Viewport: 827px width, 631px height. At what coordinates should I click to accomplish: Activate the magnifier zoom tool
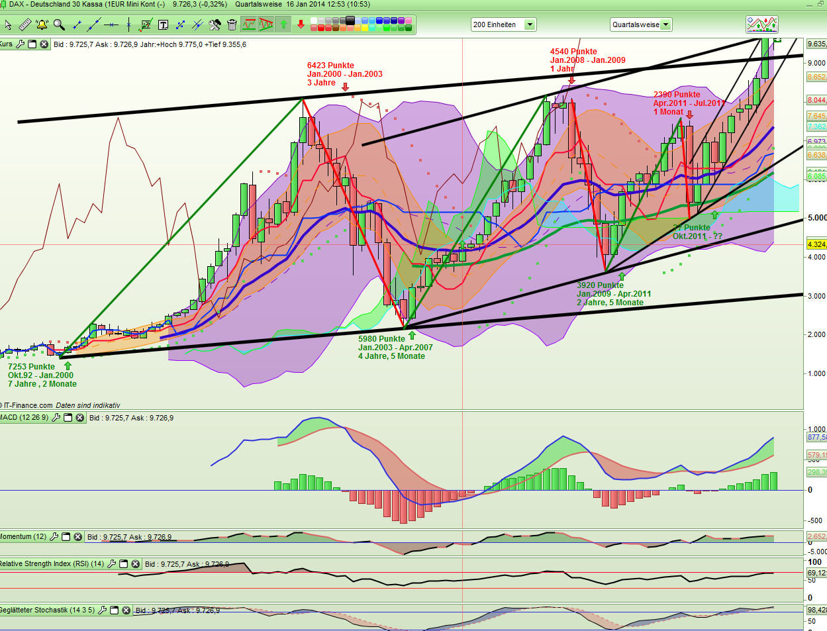[59, 24]
